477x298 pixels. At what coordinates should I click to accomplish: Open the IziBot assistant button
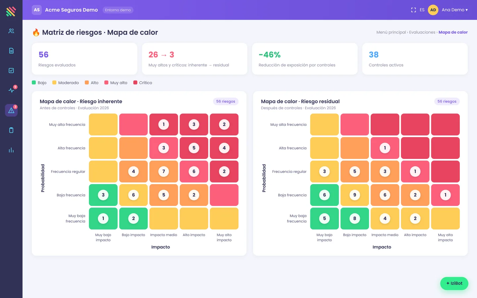pyautogui.click(x=454, y=283)
